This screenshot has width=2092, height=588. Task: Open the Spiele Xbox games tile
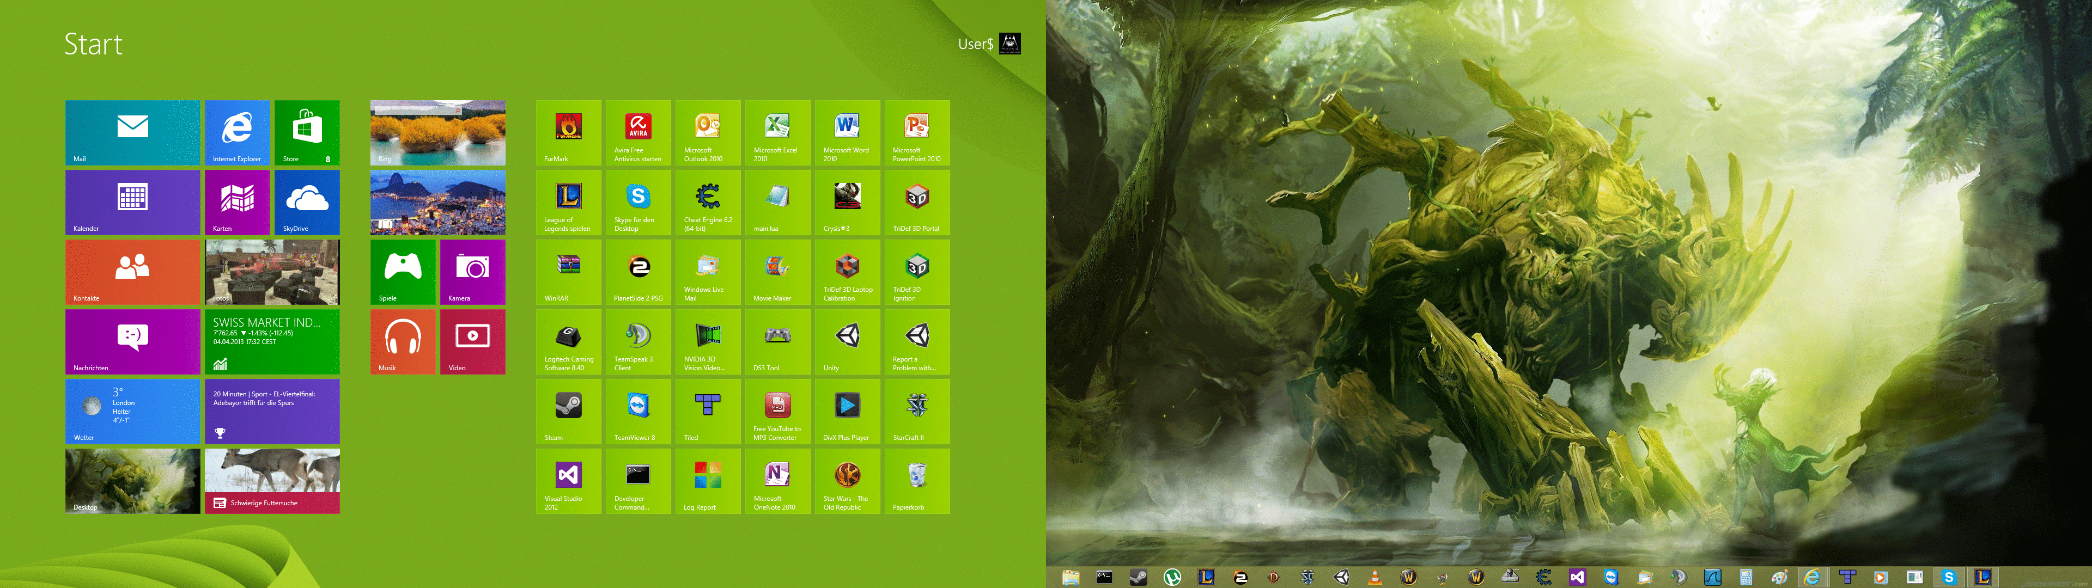[x=403, y=272]
